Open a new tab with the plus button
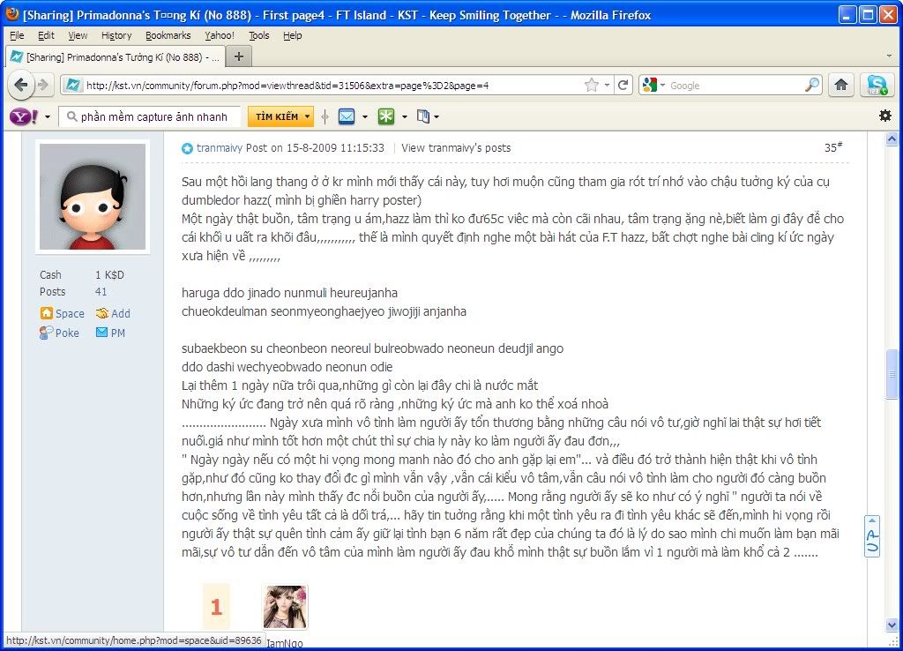 pyautogui.click(x=238, y=56)
